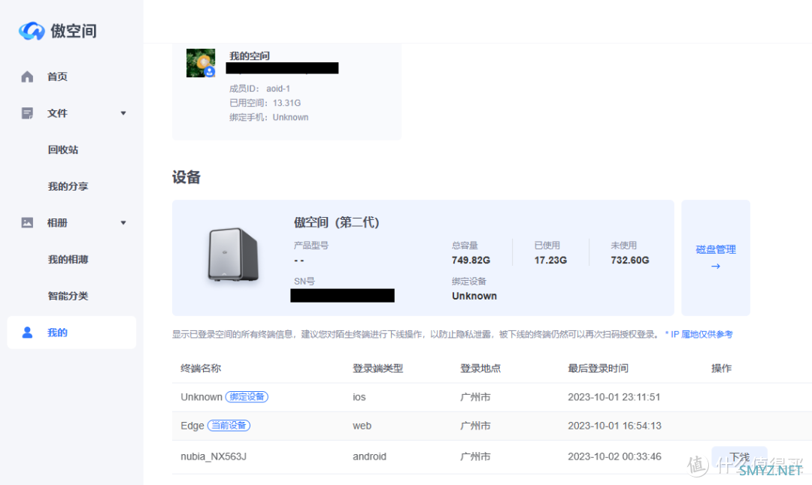Collapse the 相册 submenu arrow

tap(123, 223)
